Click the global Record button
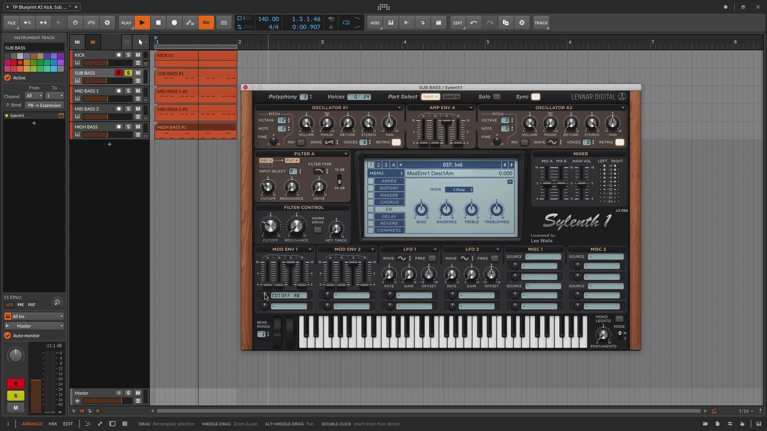The width and height of the screenshot is (767, 431). [174, 23]
